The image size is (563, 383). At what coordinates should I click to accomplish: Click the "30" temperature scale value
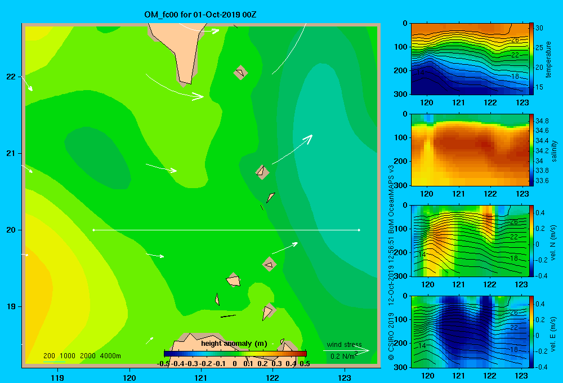point(539,28)
